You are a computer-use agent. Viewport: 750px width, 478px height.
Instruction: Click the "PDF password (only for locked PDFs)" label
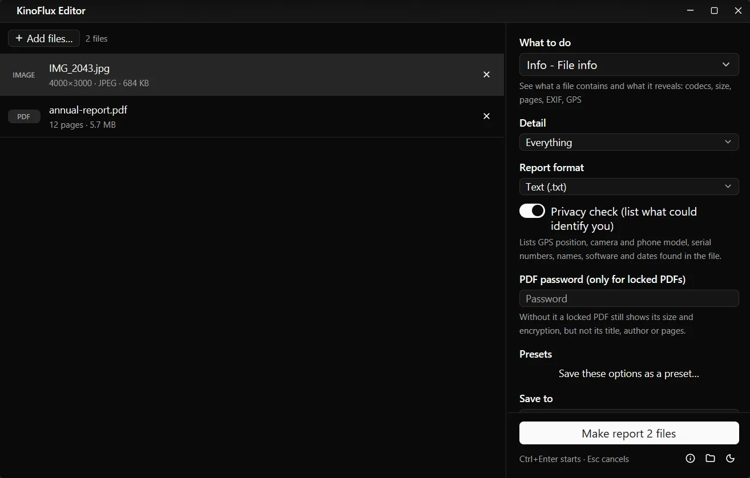point(602,279)
